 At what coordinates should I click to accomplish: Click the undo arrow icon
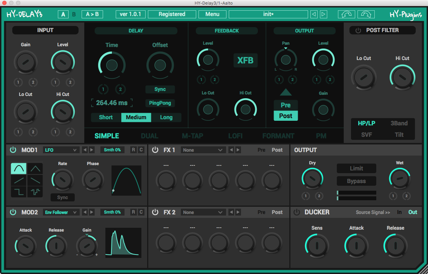(x=346, y=14)
